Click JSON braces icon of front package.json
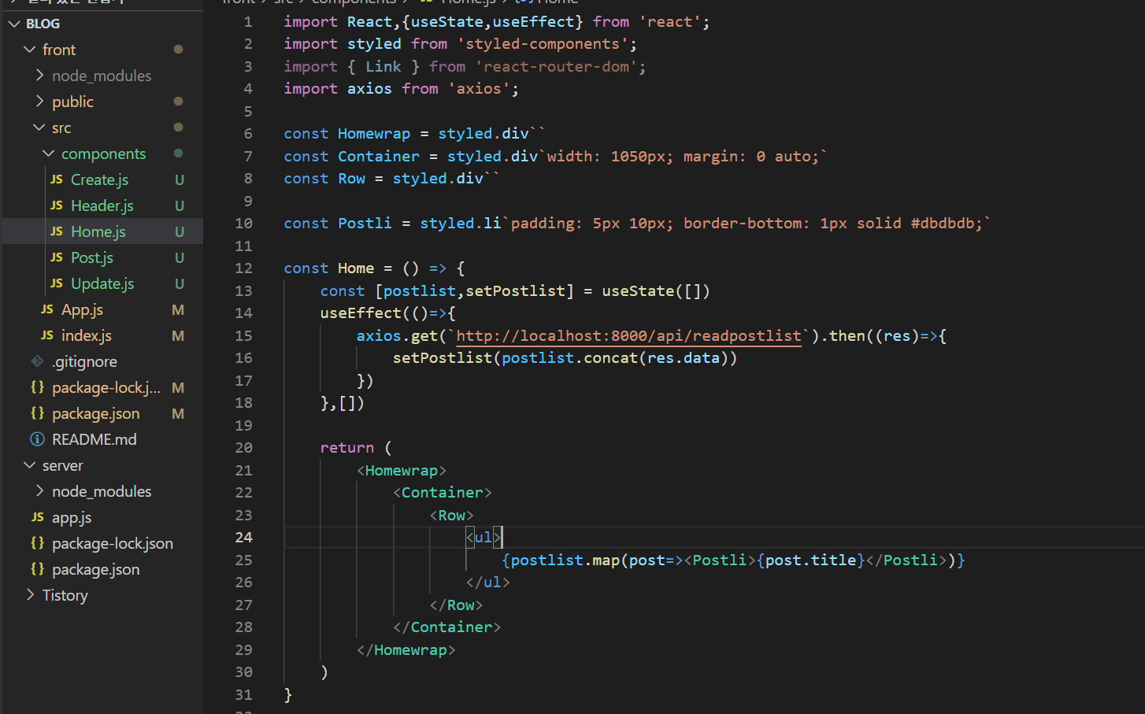This screenshot has width=1145, height=714. pyautogui.click(x=37, y=413)
